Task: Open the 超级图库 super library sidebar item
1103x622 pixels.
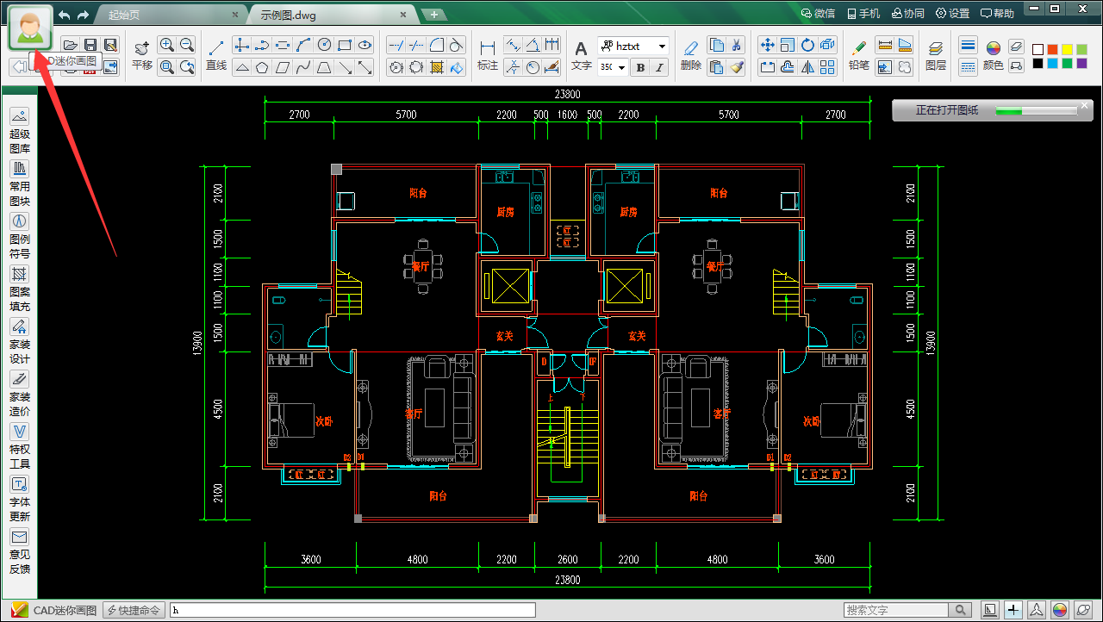Action: pyautogui.click(x=20, y=131)
